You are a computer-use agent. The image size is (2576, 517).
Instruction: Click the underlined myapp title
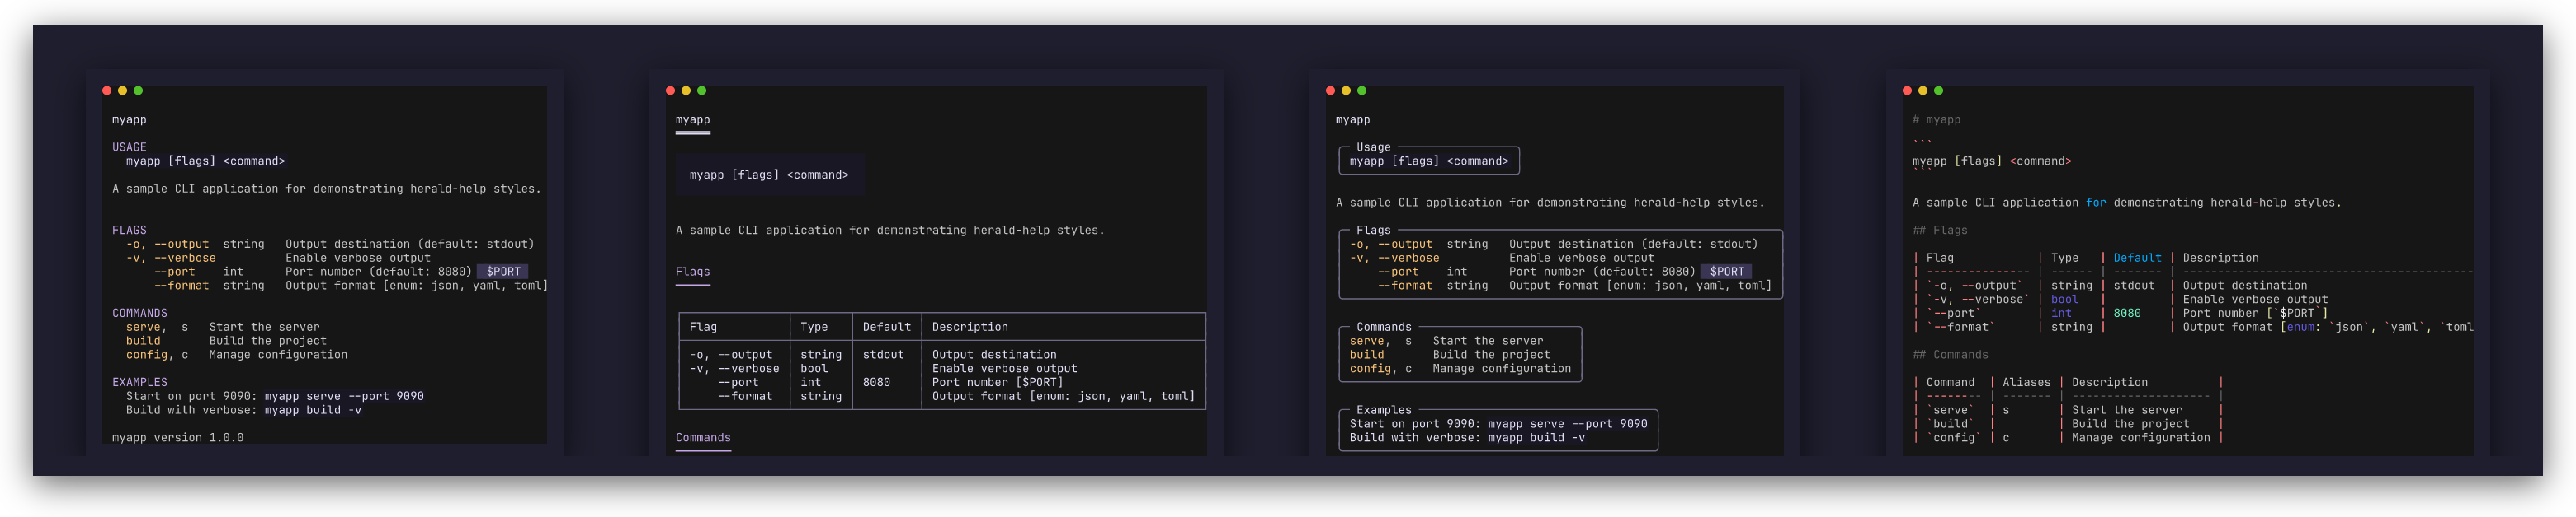(x=693, y=119)
